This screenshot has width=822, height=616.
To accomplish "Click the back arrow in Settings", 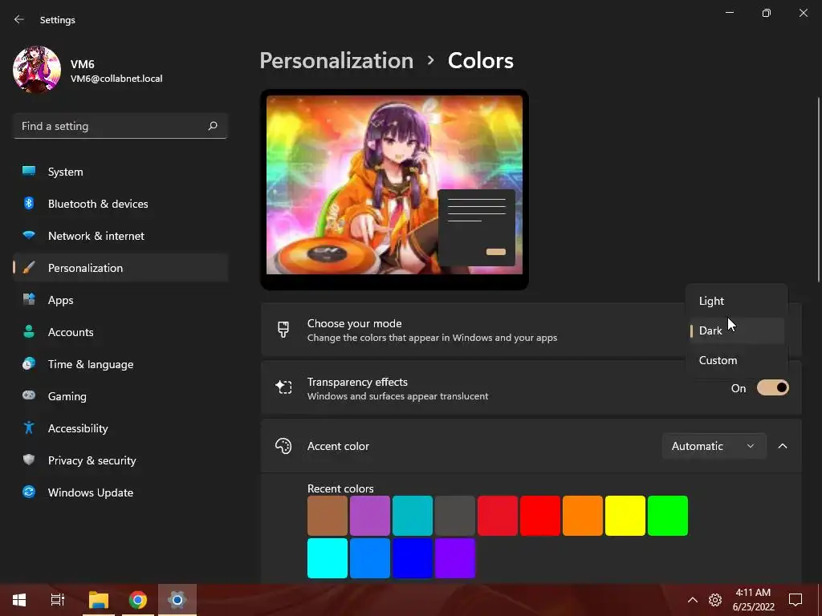I will click(x=19, y=19).
